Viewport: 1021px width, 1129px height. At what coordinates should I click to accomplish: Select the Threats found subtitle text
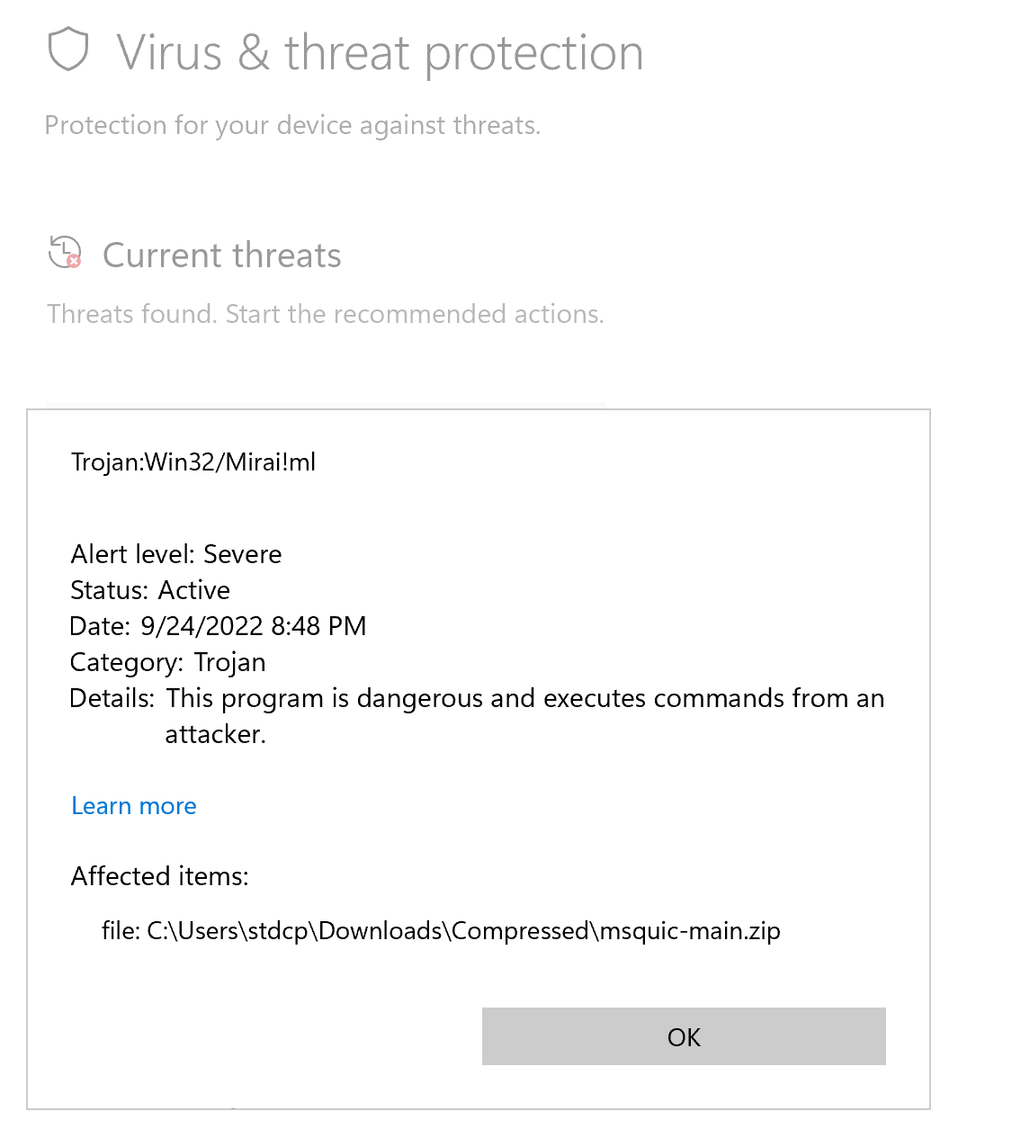tap(325, 314)
